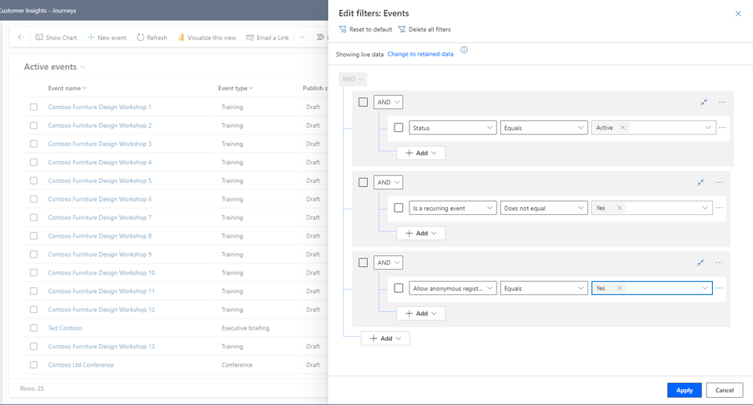
Task: Click the Reset to default filter icon
Action: (x=343, y=30)
